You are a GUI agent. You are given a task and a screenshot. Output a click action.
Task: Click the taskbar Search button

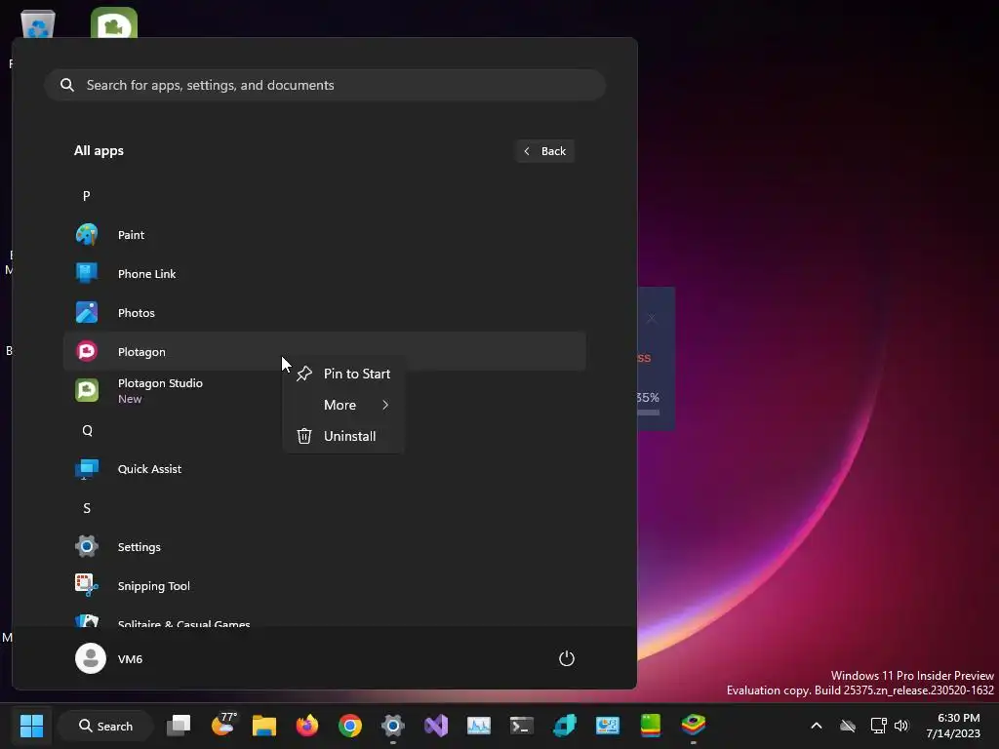pos(105,726)
